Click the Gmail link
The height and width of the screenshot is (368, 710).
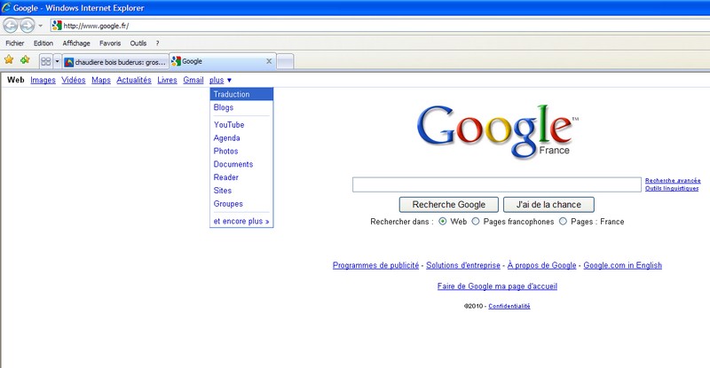(193, 80)
